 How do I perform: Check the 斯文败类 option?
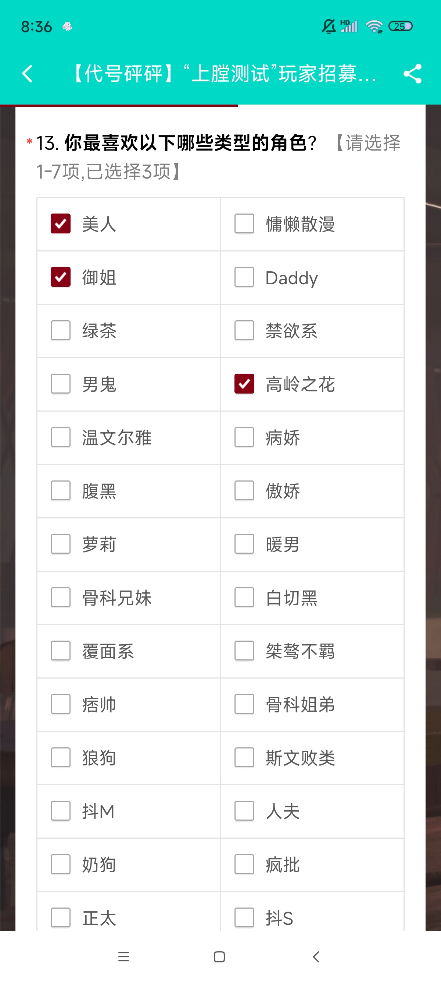(244, 757)
